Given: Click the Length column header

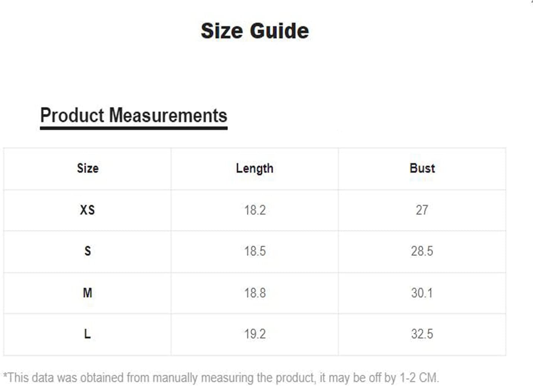Looking at the screenshot, I should pyautogui.click(x=255, y=168).
